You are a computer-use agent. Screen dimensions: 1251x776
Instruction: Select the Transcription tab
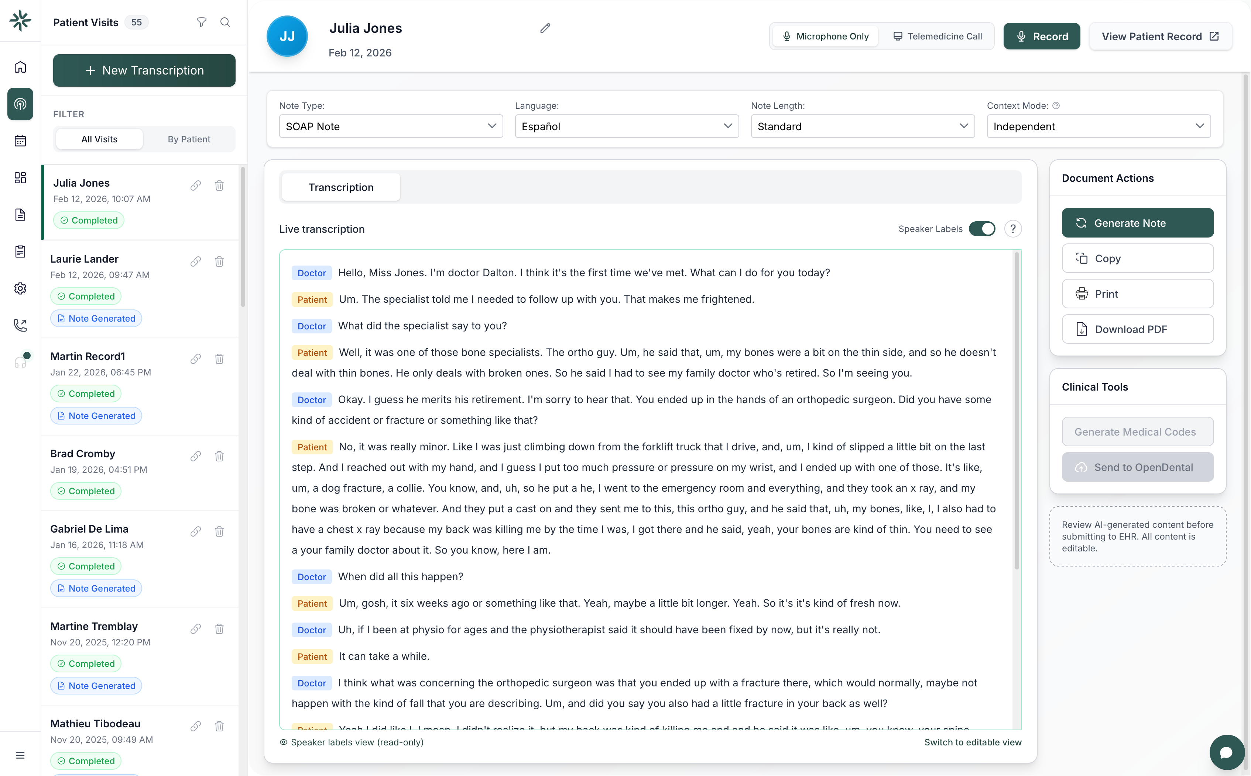(340, 187)
